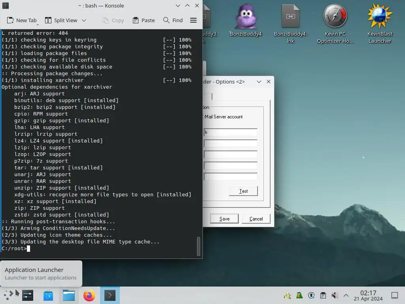Focus the fifth empty field in Options dialog
405x304 pixels.
pos(230,177)
